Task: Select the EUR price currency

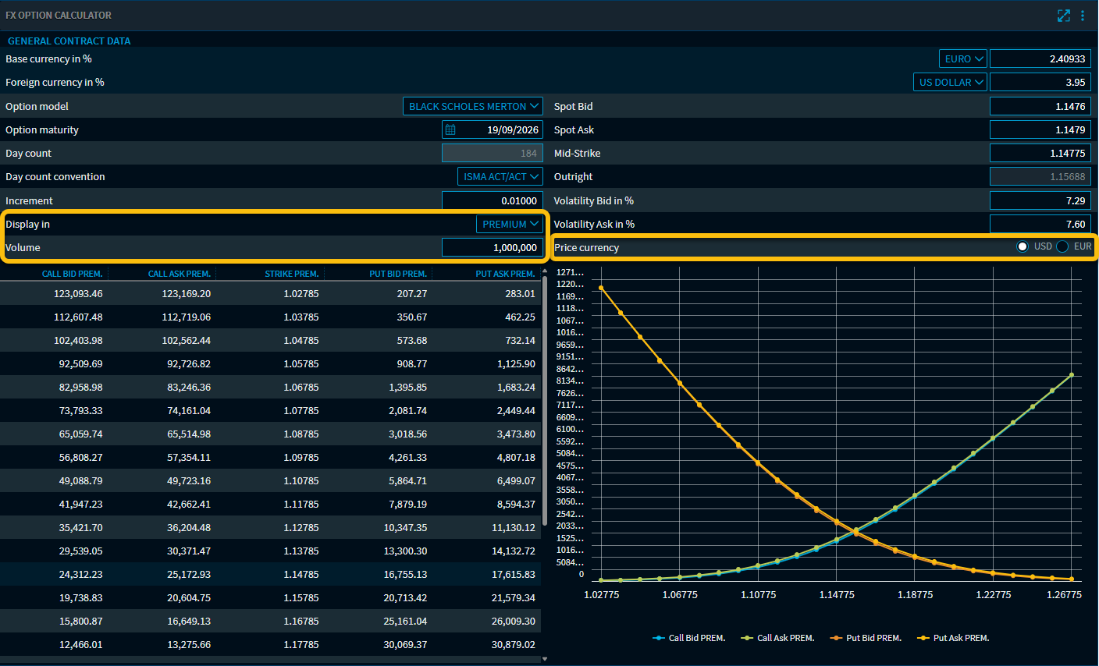Action: (x=1062, y=247)
